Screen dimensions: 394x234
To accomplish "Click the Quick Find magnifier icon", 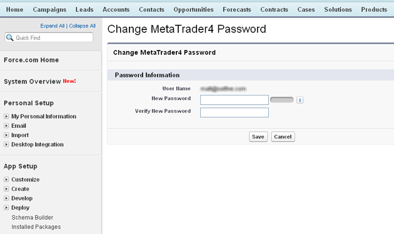I will click(x=9, y=37).
